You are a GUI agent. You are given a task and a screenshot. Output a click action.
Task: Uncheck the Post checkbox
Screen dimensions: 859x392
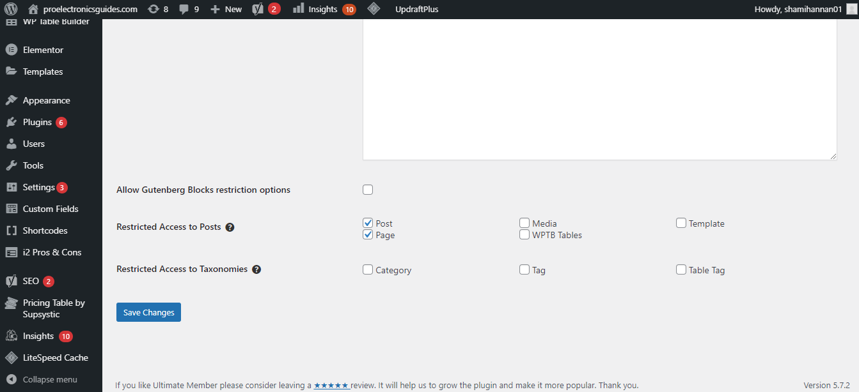[x=368, y=223]
